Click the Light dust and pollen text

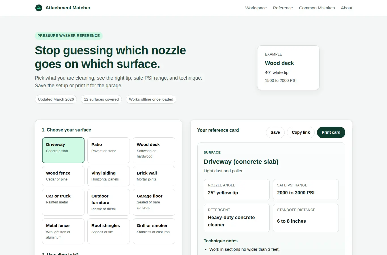[223, 171]
